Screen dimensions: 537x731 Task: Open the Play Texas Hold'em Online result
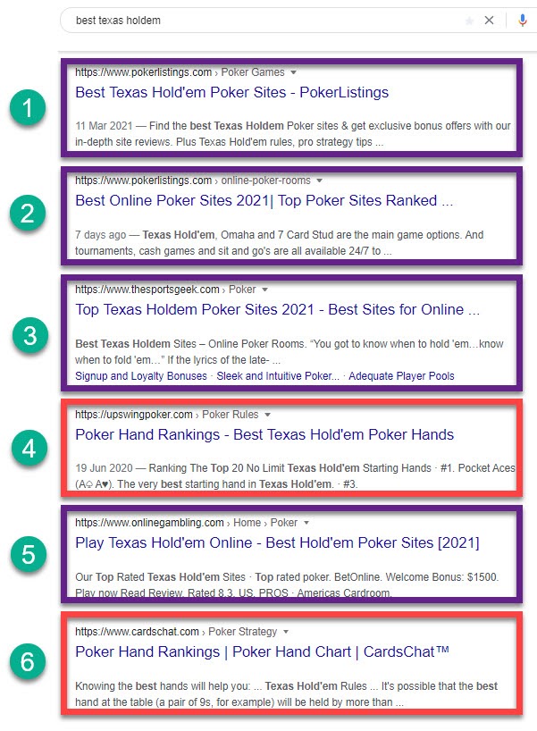[277, 543]
